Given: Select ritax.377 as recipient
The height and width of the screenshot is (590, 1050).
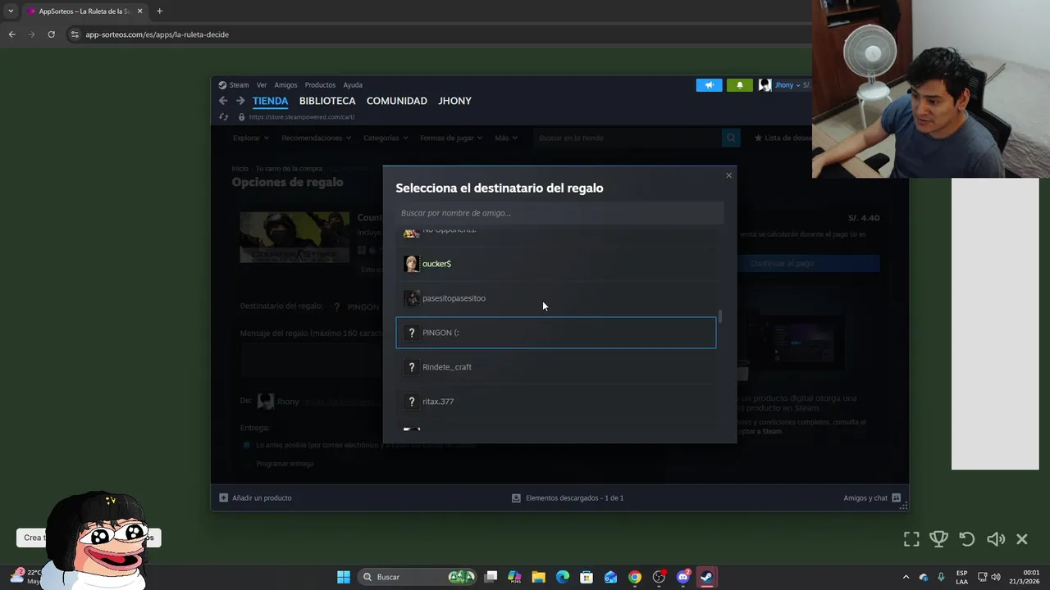Looking at the screenshot, I should (556, 402).
